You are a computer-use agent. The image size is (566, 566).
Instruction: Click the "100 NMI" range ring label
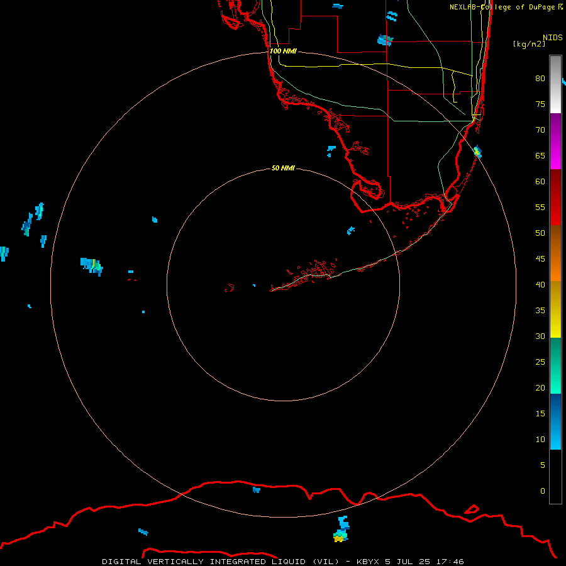click(283, 52)
